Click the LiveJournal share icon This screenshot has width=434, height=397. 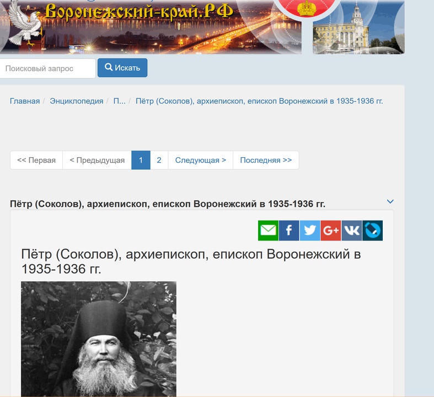point(373,230)
